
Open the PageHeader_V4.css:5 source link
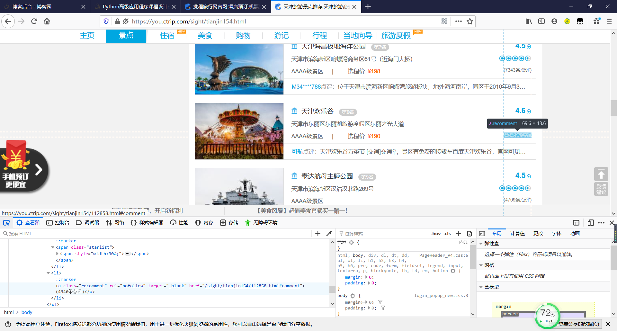443,255
